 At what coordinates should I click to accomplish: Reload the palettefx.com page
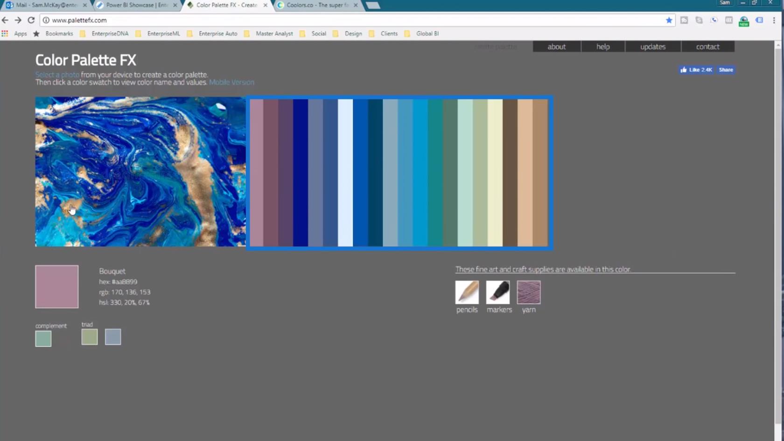click(x=31, y=20)
